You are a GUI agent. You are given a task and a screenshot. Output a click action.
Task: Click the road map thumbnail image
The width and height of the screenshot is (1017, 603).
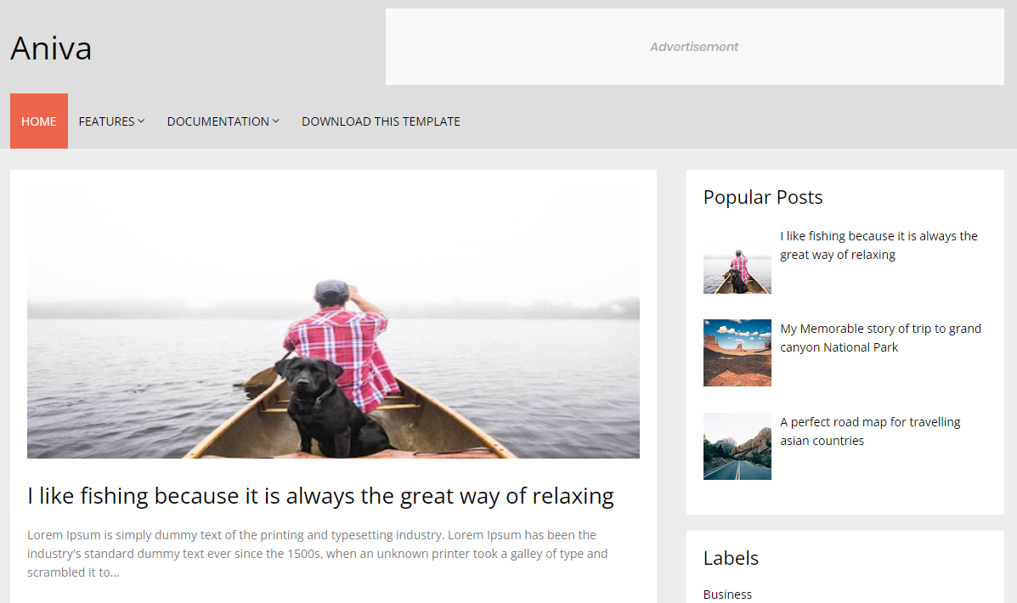pyautogui.click(x=737, y=446)
